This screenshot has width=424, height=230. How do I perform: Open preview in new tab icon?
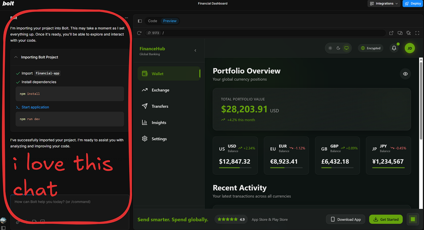tap(391, 33)
